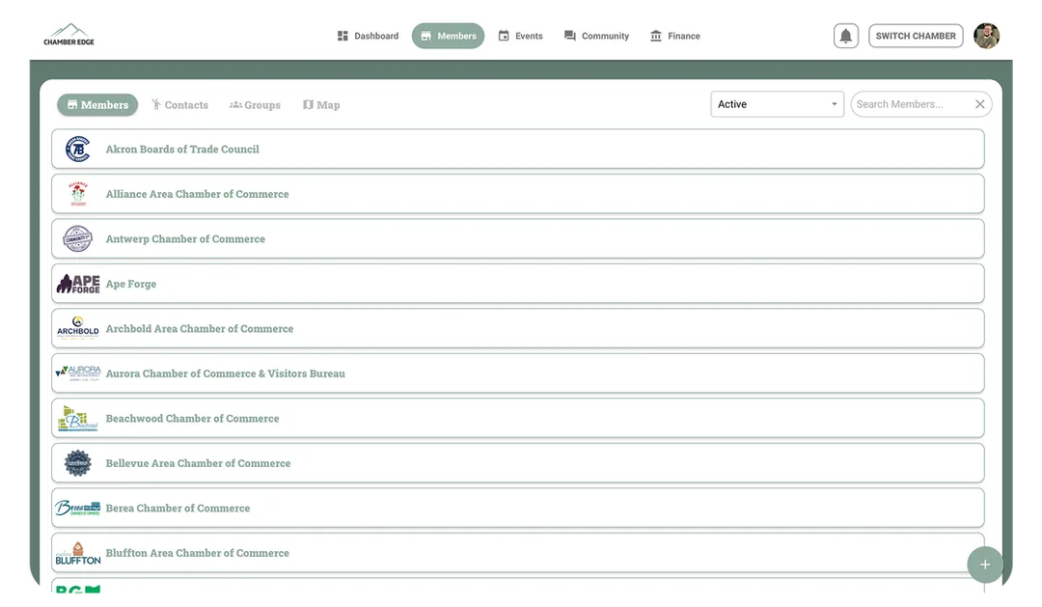Viewport: 1042px width, 607px height.
Task: Open Archbold Area Chamber of Commerce
Action: 518,328
